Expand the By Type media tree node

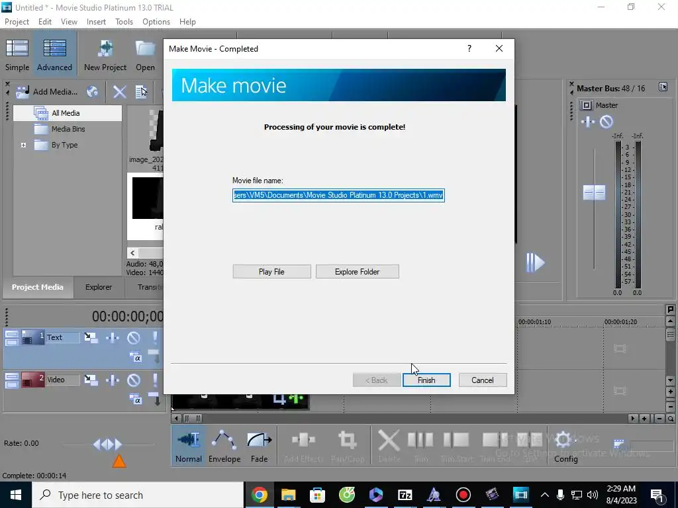click(23, 145)
